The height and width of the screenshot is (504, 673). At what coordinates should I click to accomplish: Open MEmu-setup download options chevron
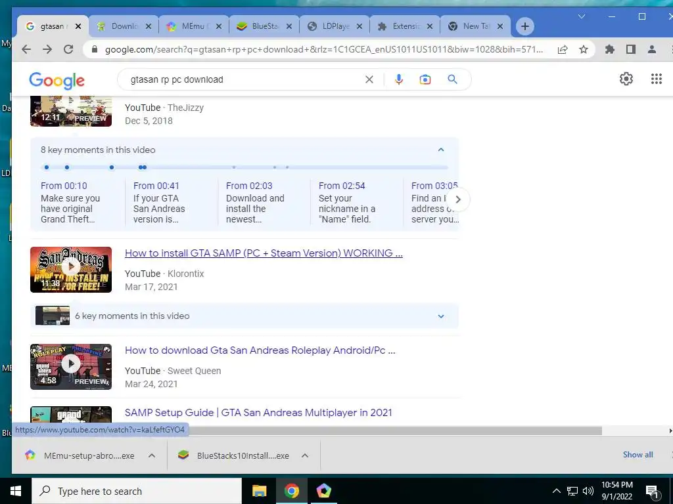[152, 455]
